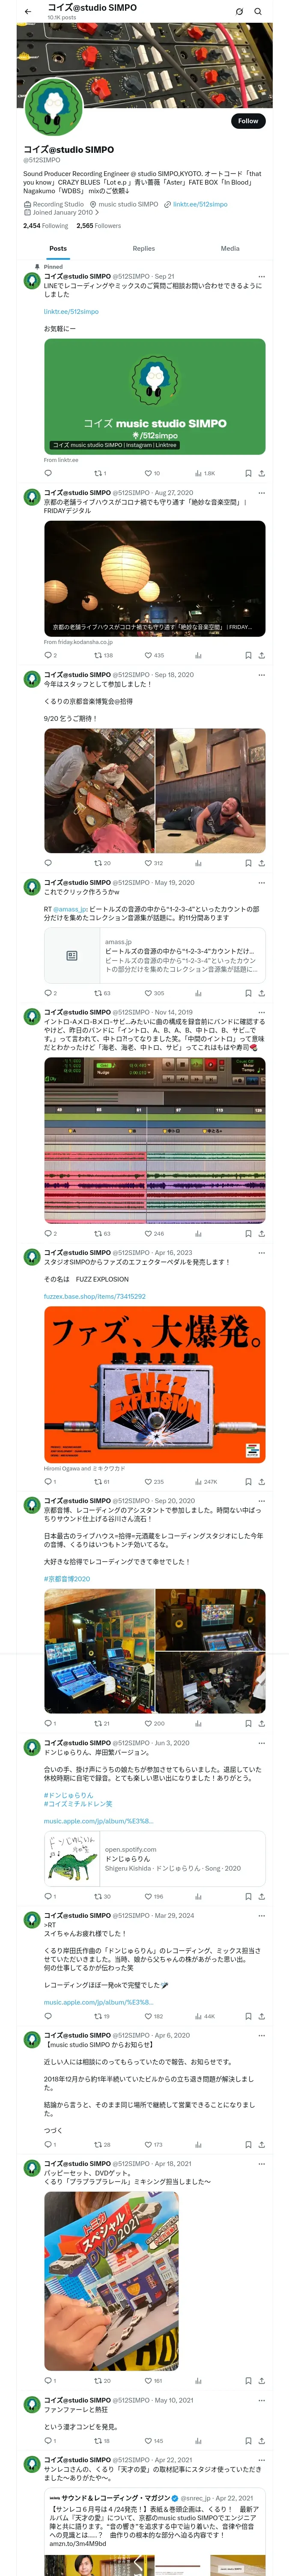This screenshot has width=289, height=2576.
Task: Open more options on the Nov 14, 2019 post
Action: click(x=261, y=1012)
